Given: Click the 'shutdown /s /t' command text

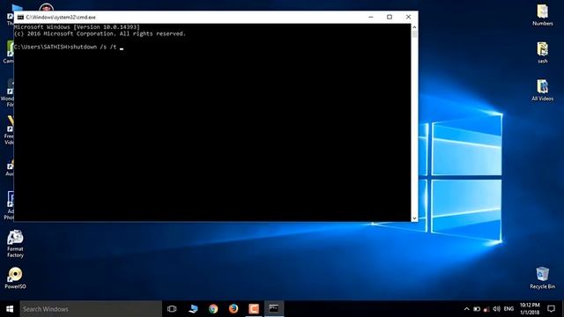Looking at the screenshot, I should pos(93,47).
